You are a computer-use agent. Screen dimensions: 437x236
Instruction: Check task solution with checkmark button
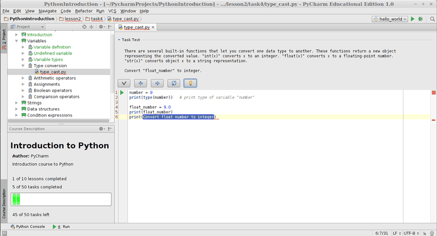(124, 83)
